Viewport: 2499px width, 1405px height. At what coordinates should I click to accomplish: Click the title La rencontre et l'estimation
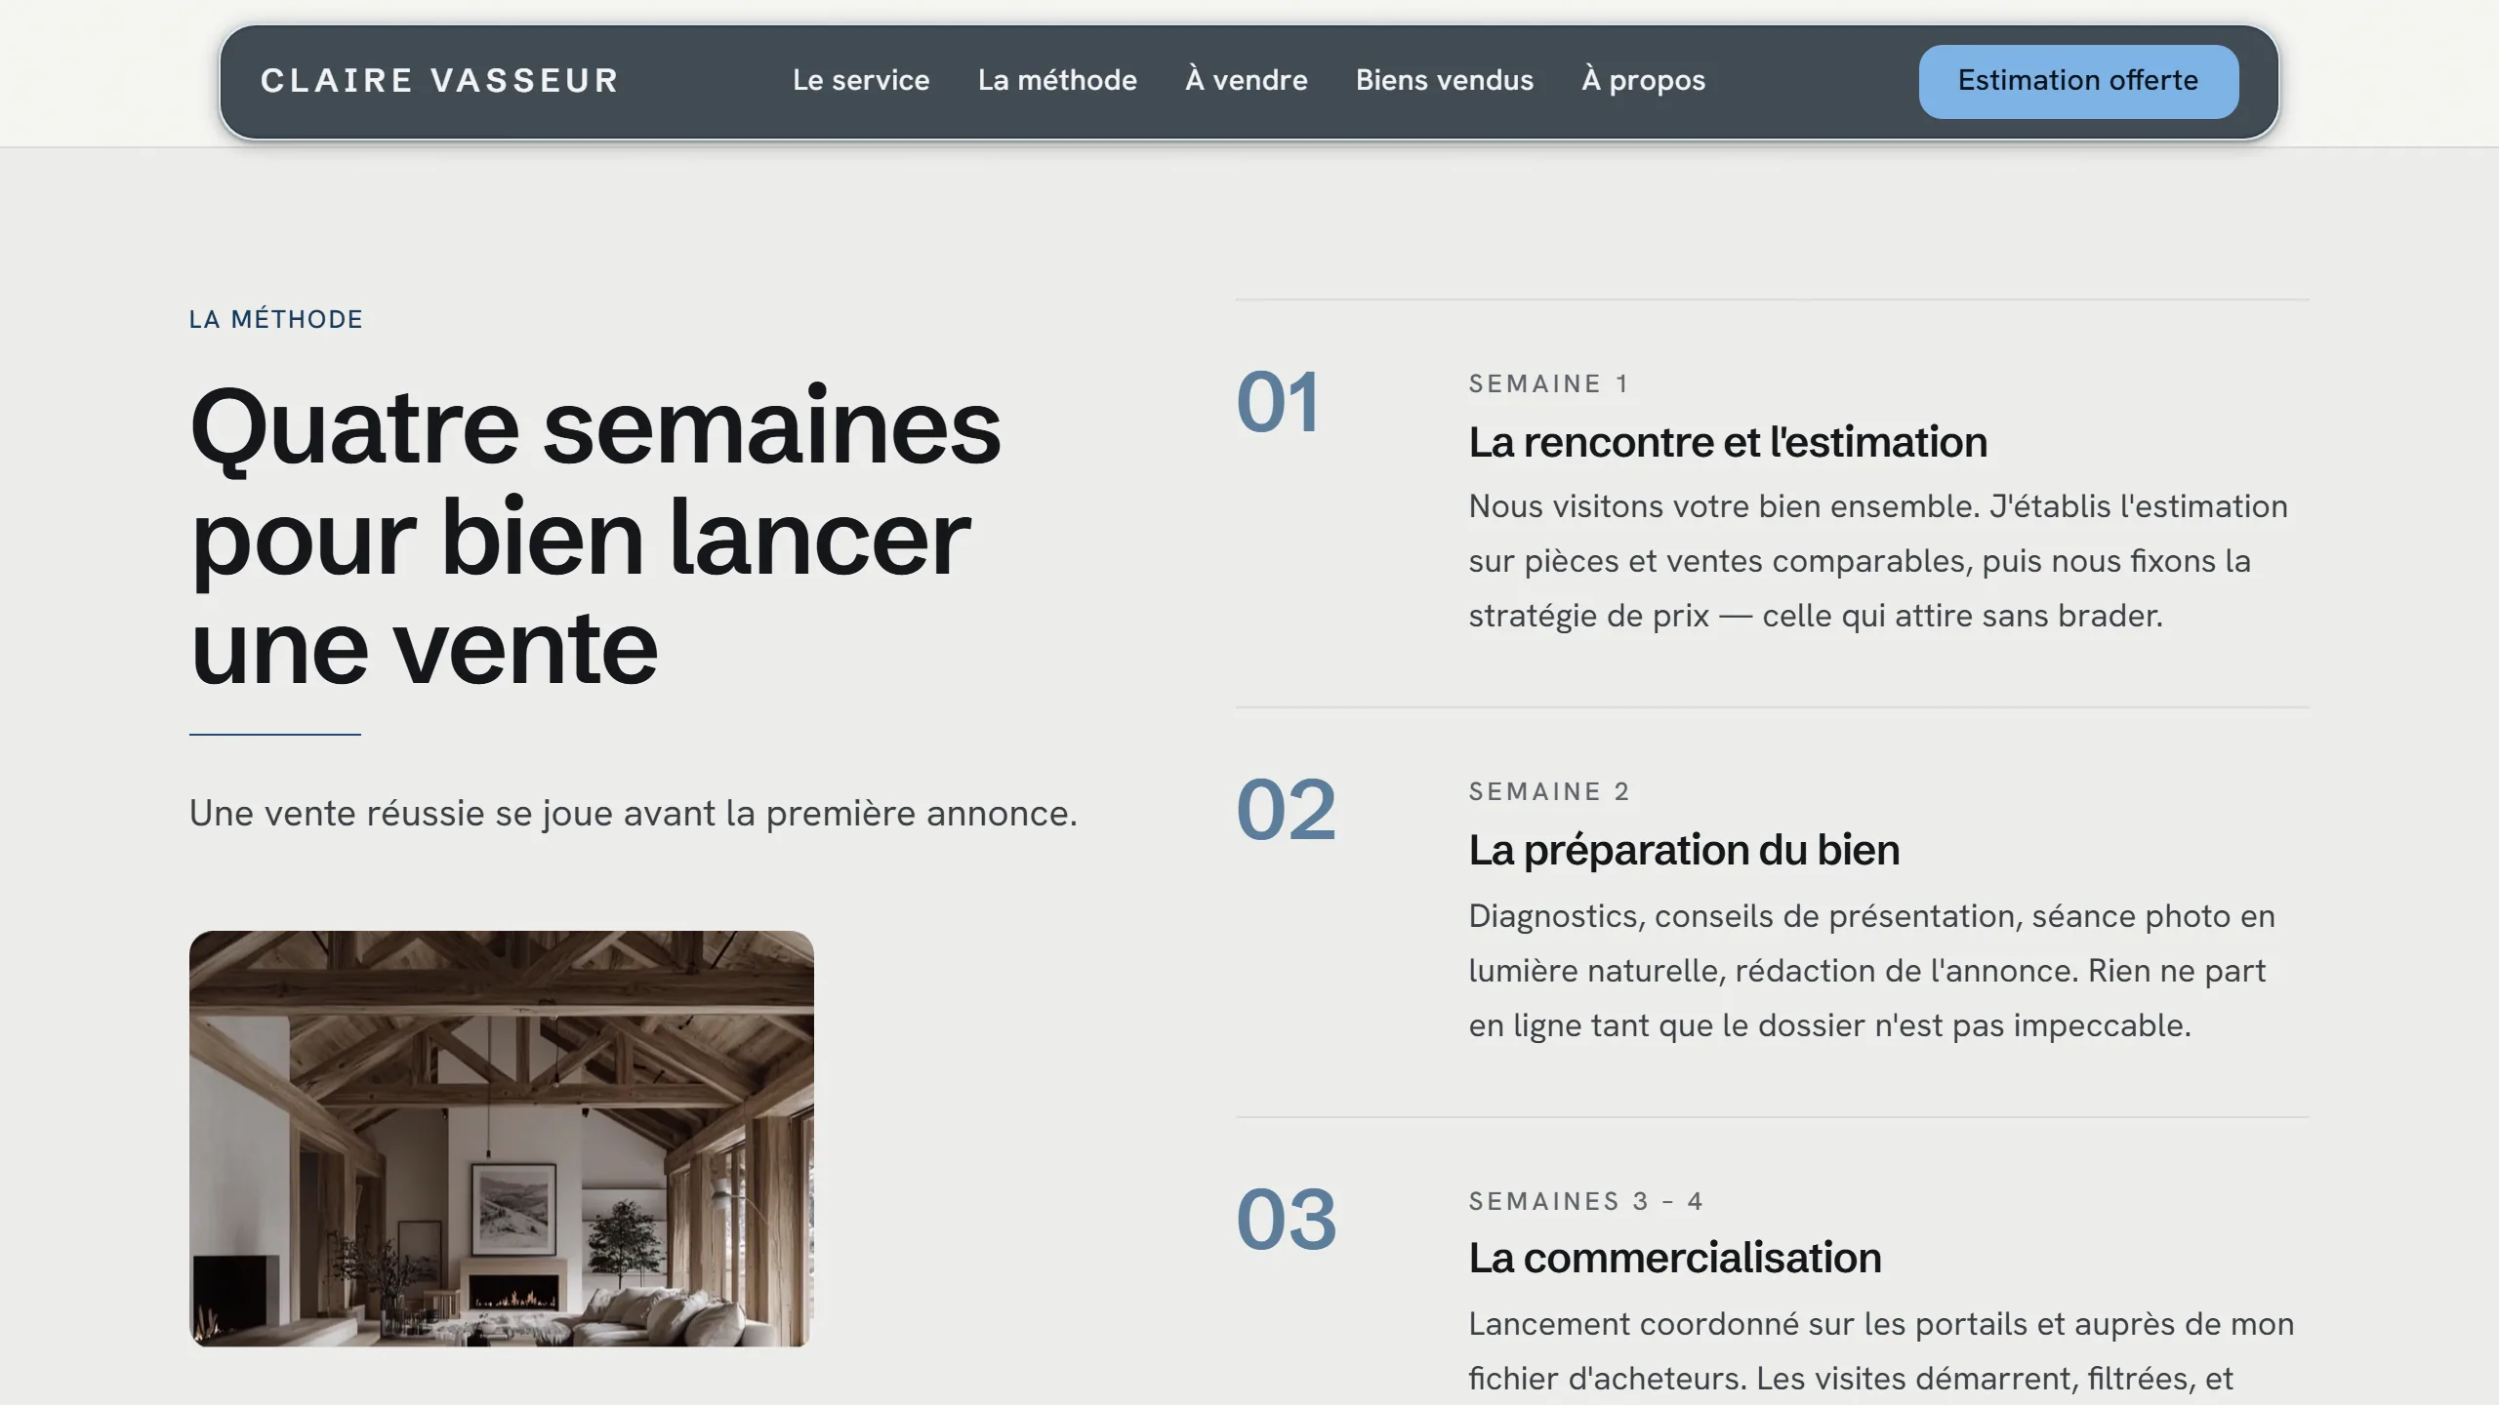(x=1728, y=442)
